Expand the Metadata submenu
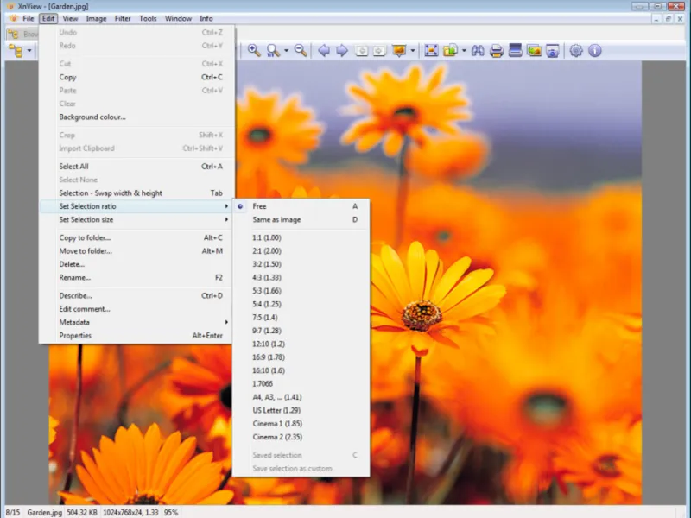The height and width of the screenshot is (518, 691). point(136,322)
